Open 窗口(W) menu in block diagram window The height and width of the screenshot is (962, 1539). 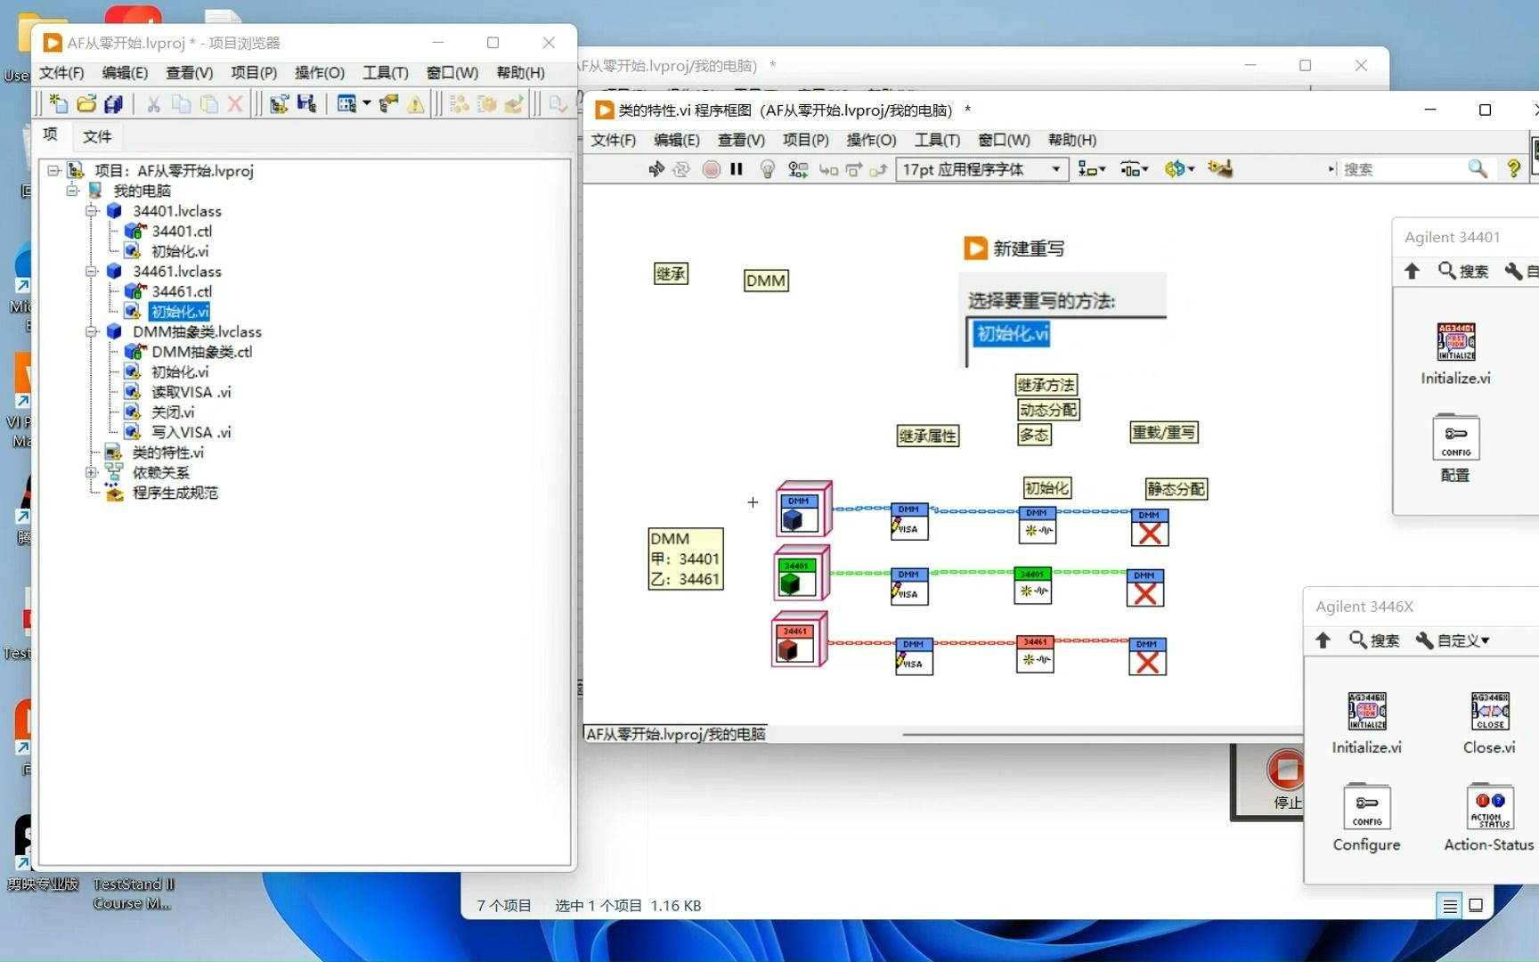[x=1004, y=141]
